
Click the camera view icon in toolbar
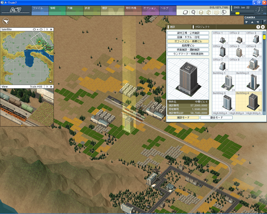(224, 12)
